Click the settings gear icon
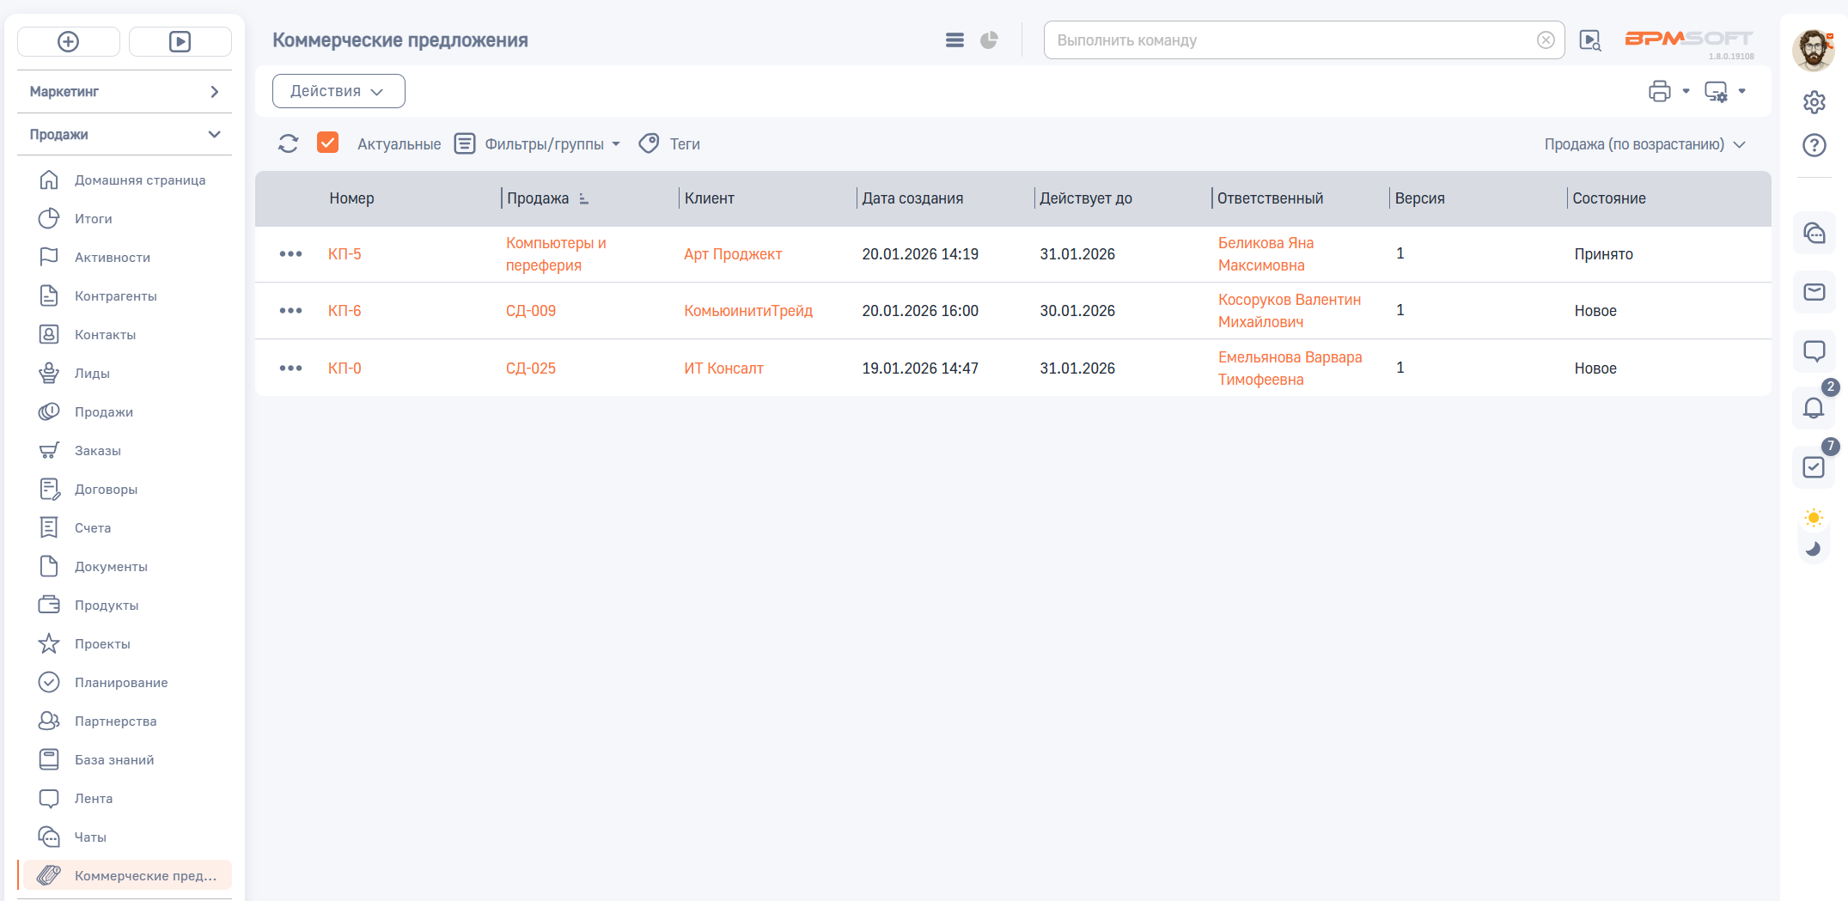 [1814, 102]
